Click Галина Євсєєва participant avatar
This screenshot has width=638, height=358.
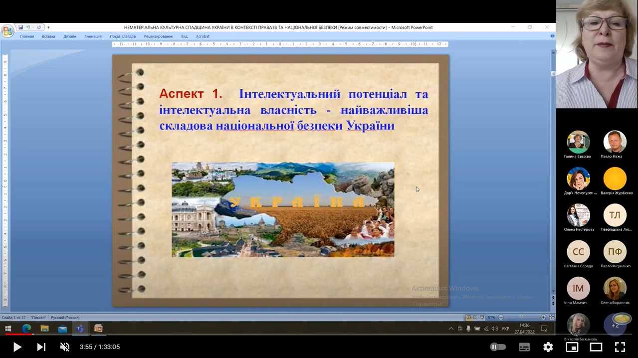(578, 142)
